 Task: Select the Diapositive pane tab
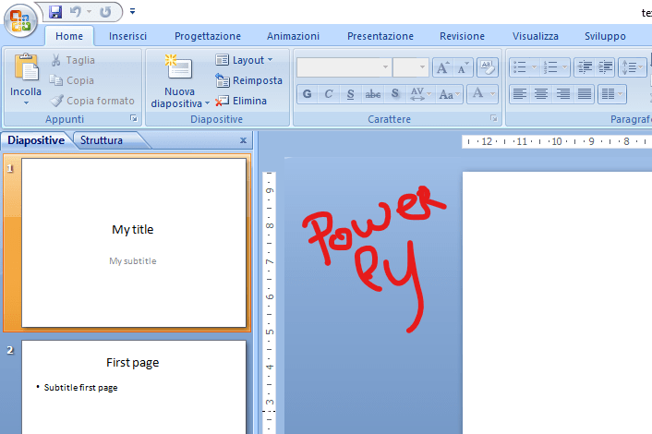(36, 140)
